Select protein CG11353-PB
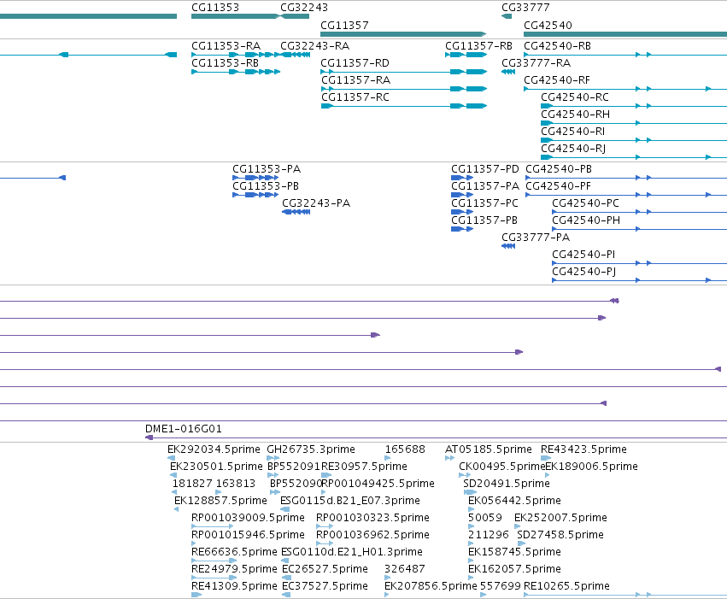The image size is (727, 599). pyautogui.click(x=266, y=186)
